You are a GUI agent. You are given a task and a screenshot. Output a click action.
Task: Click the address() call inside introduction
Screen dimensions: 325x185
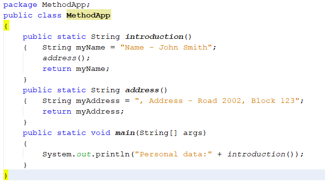[66, 58]
